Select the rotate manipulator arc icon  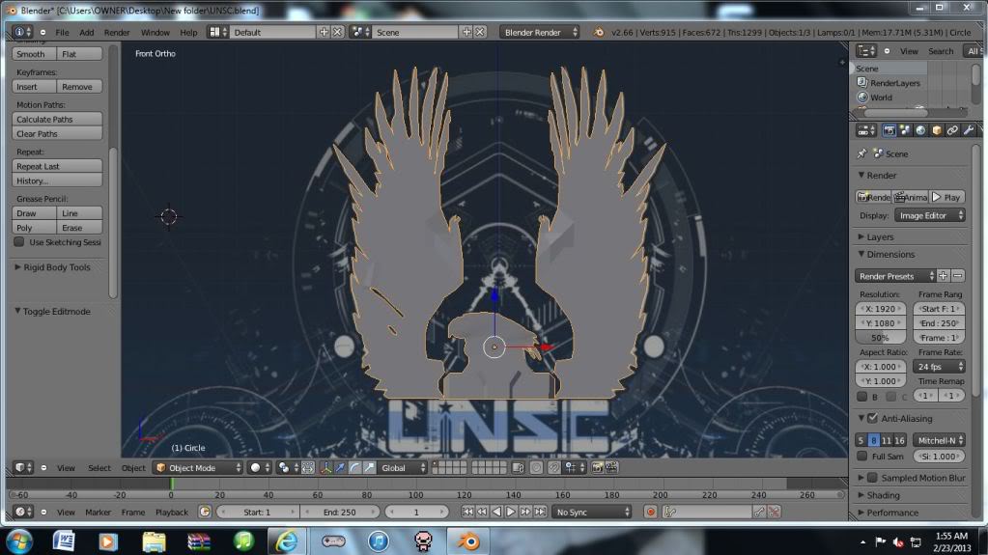coord(354,467)
